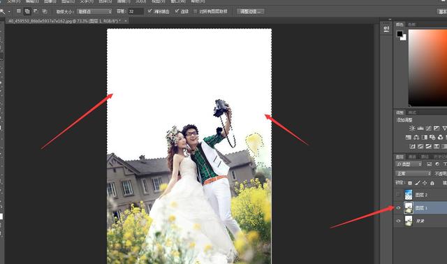Select the New Selection mode icon

[x=19, y=11]
